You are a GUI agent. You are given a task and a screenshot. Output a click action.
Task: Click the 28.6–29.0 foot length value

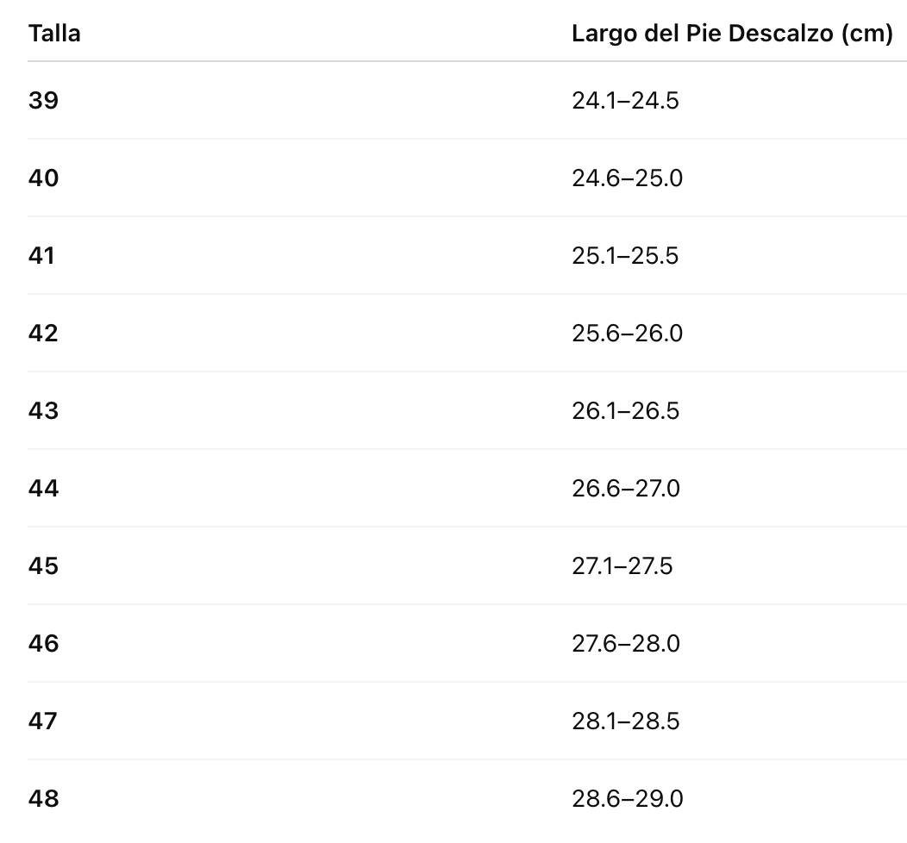point(627,799)
